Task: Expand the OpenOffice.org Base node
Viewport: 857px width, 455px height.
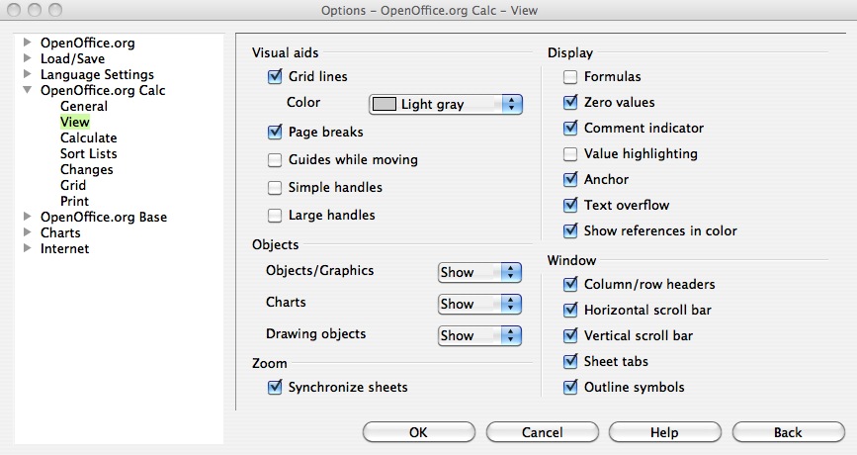Action: pyautogui.click(x=27, y=217)
